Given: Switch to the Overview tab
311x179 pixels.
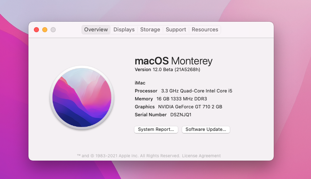Looking at the screenshot, I should pos(96,30).
